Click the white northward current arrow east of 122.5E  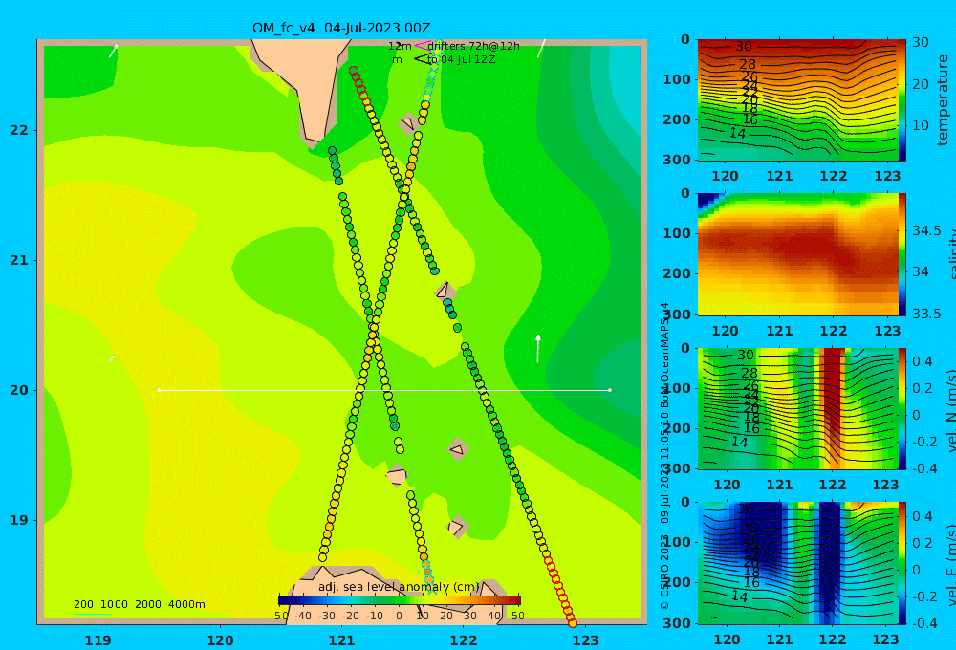pyautogui.click(x=537, y=348)
